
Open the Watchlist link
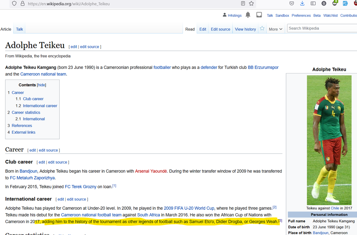pyautogui.click(x=331, y=16)
